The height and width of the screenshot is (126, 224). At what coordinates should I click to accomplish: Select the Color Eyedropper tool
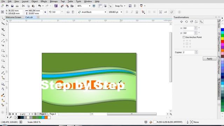point(3,95)
